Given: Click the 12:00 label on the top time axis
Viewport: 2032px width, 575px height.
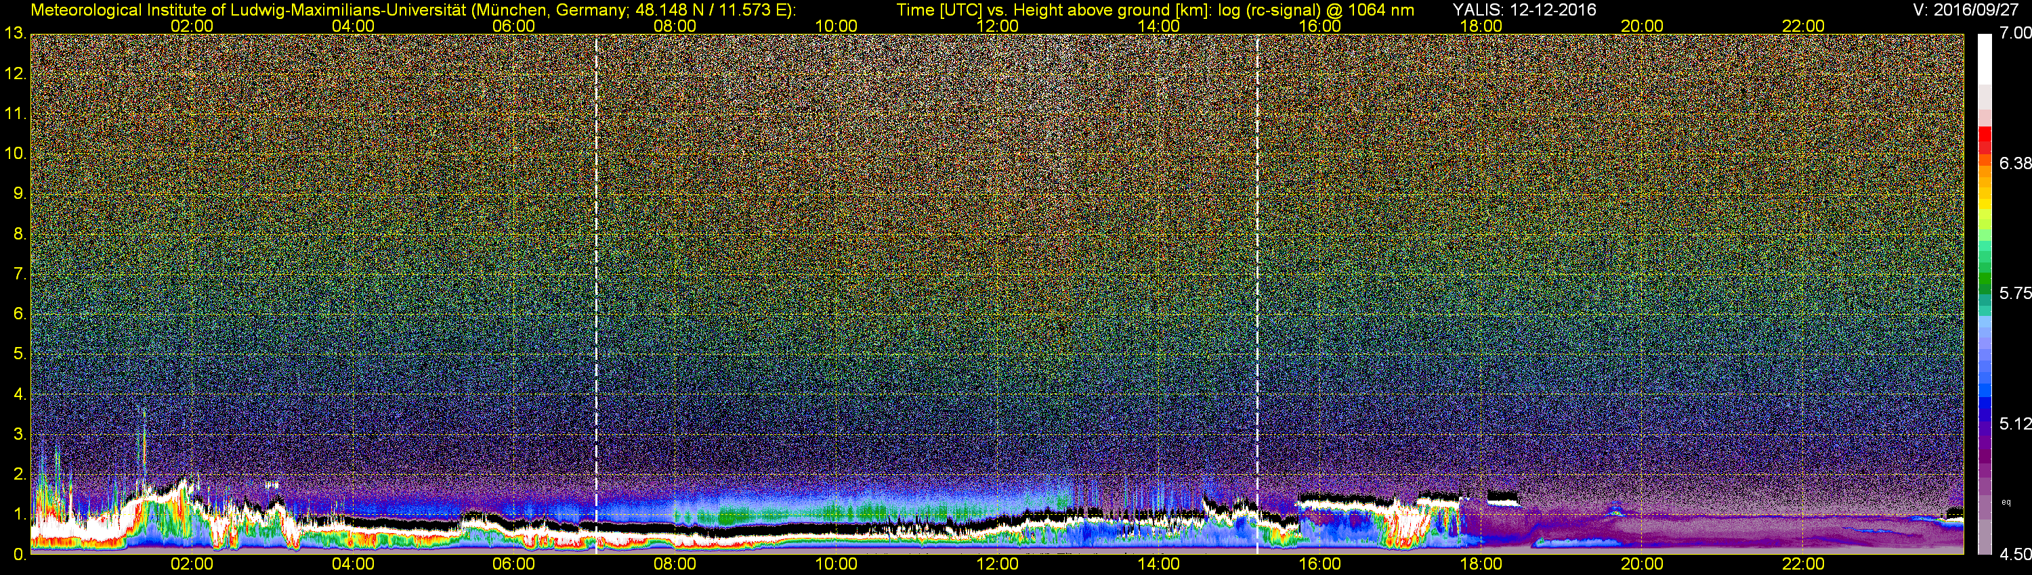Looking at the screenshot, I should (x=997, y=26).
